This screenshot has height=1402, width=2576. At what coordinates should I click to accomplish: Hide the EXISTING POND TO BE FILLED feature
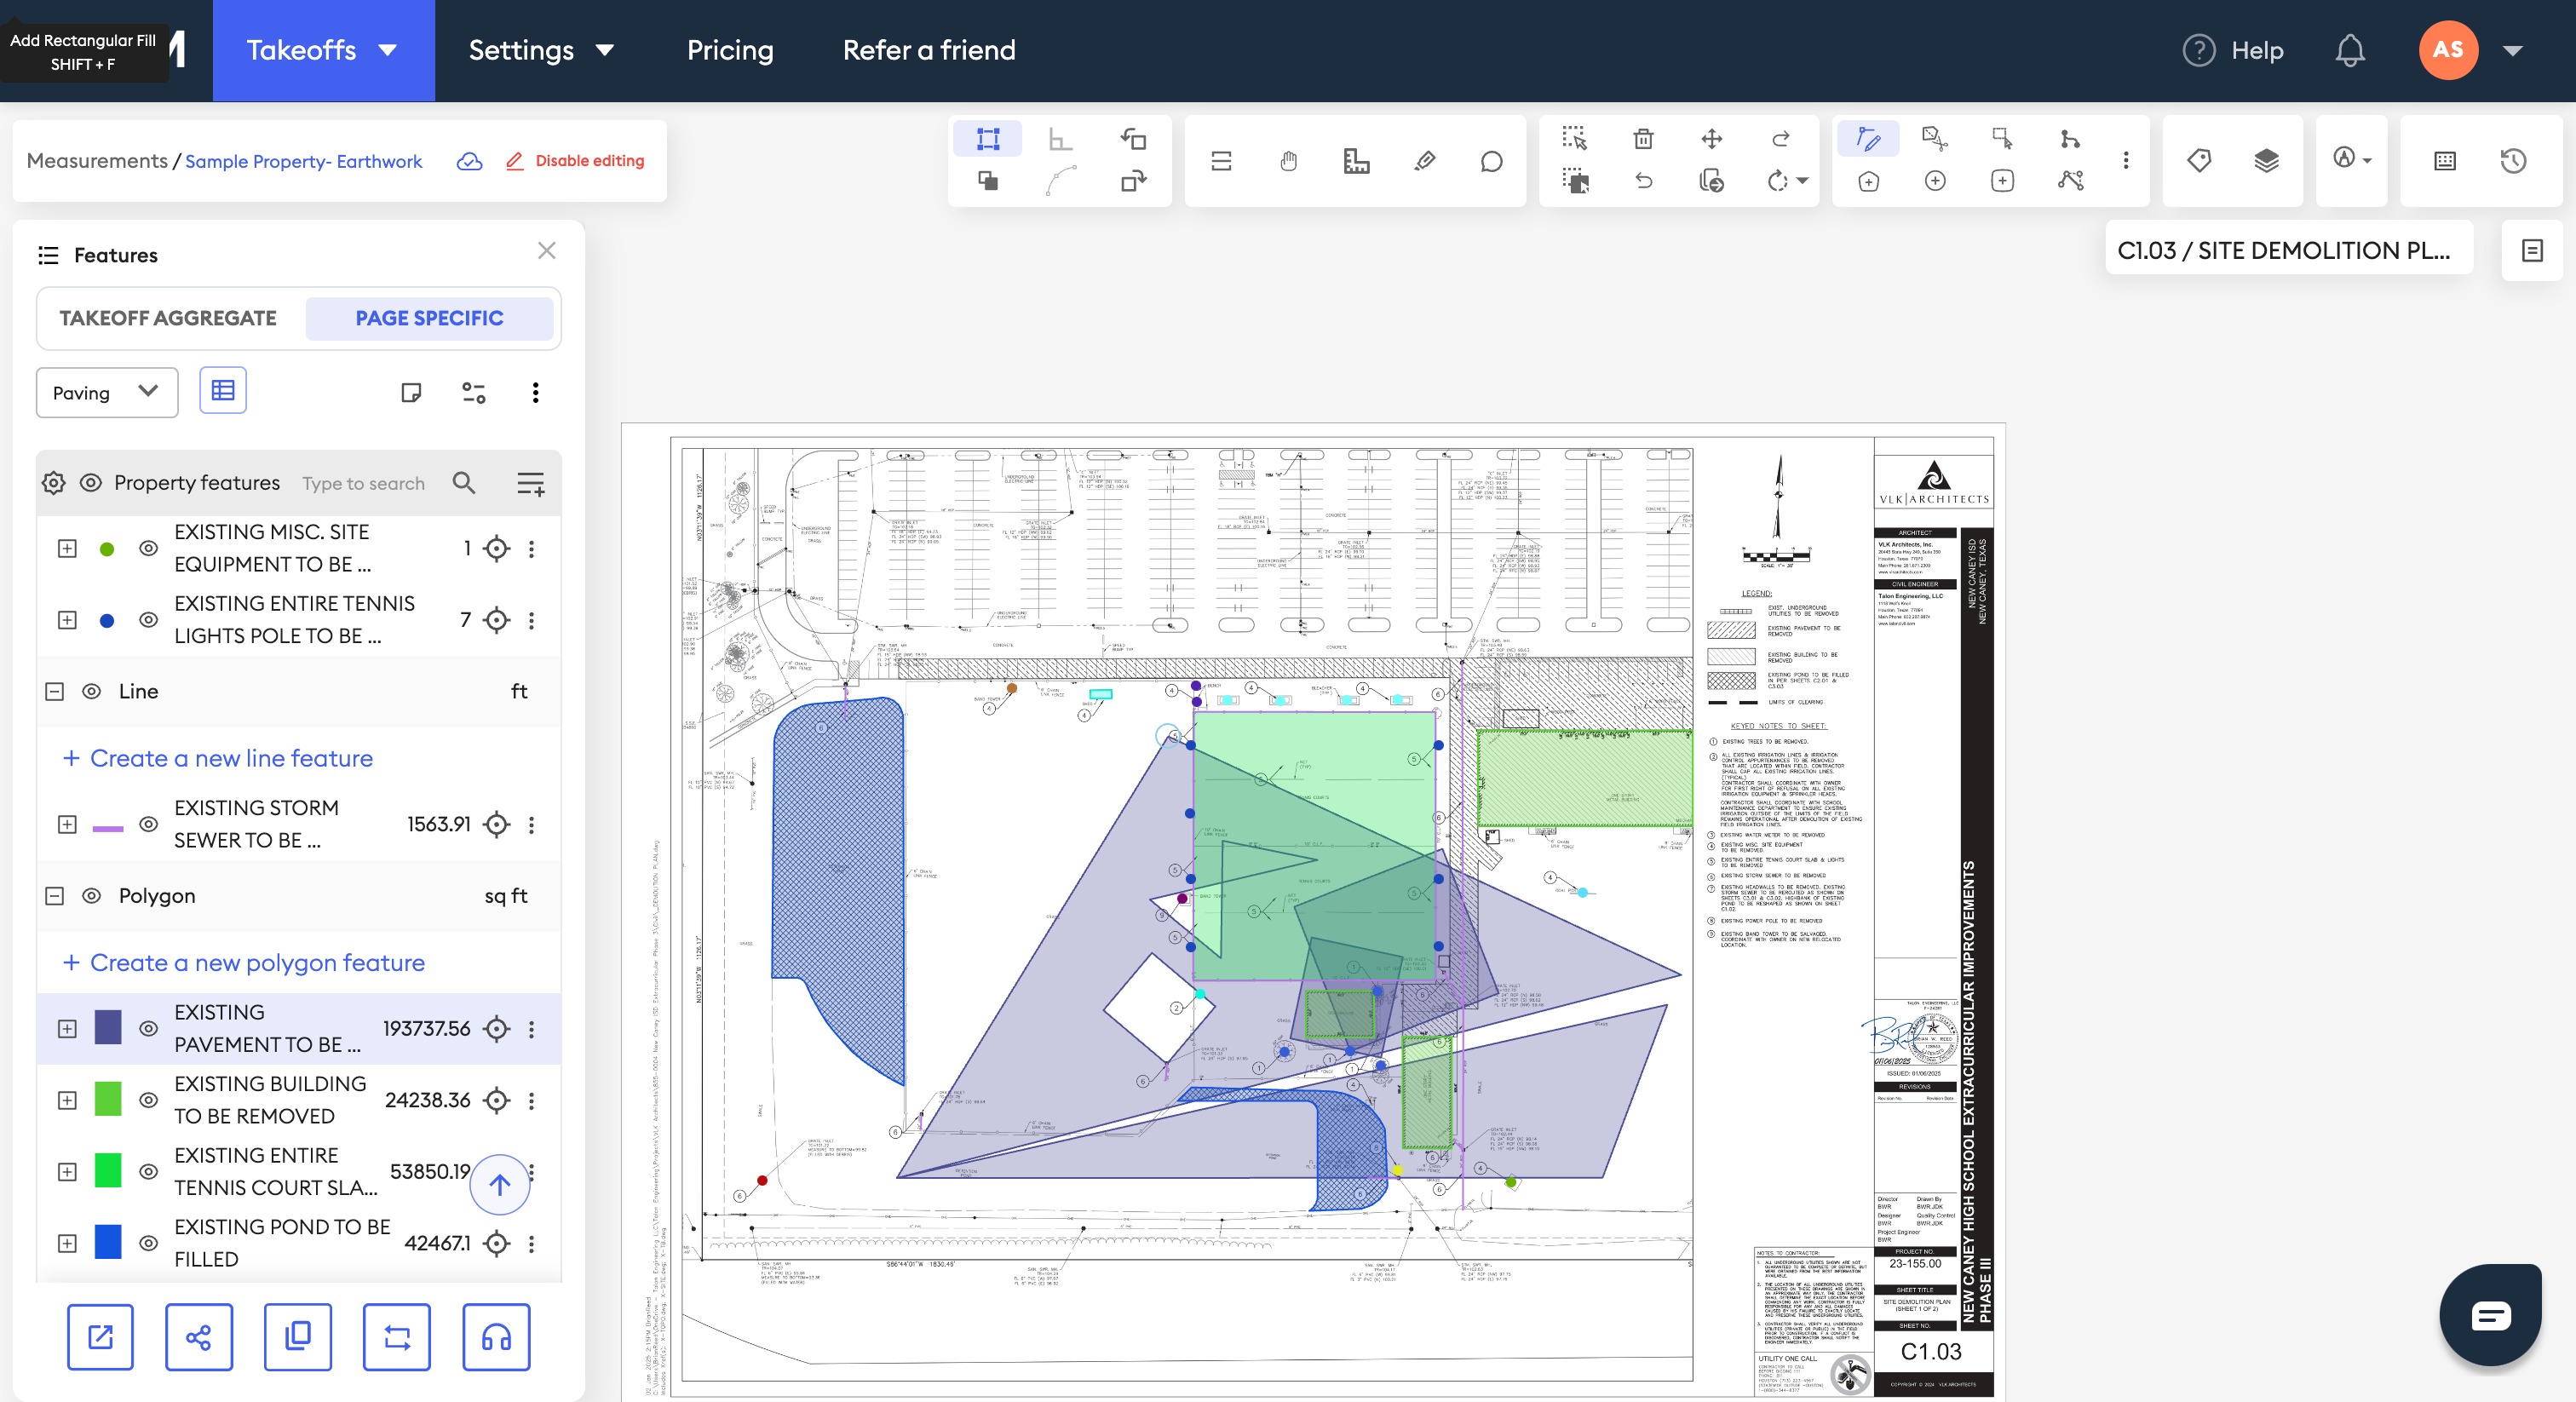[148, 1243]
